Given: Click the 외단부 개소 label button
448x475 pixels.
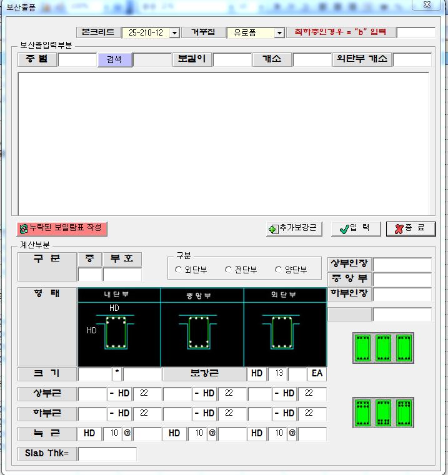Looking at the screenshot, I should 362,59.
